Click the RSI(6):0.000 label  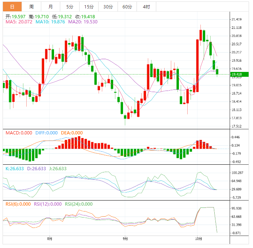tap(18, 204)
